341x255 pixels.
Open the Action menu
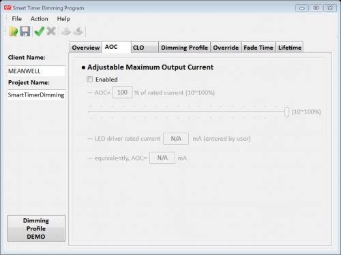[x=40, y=19]
